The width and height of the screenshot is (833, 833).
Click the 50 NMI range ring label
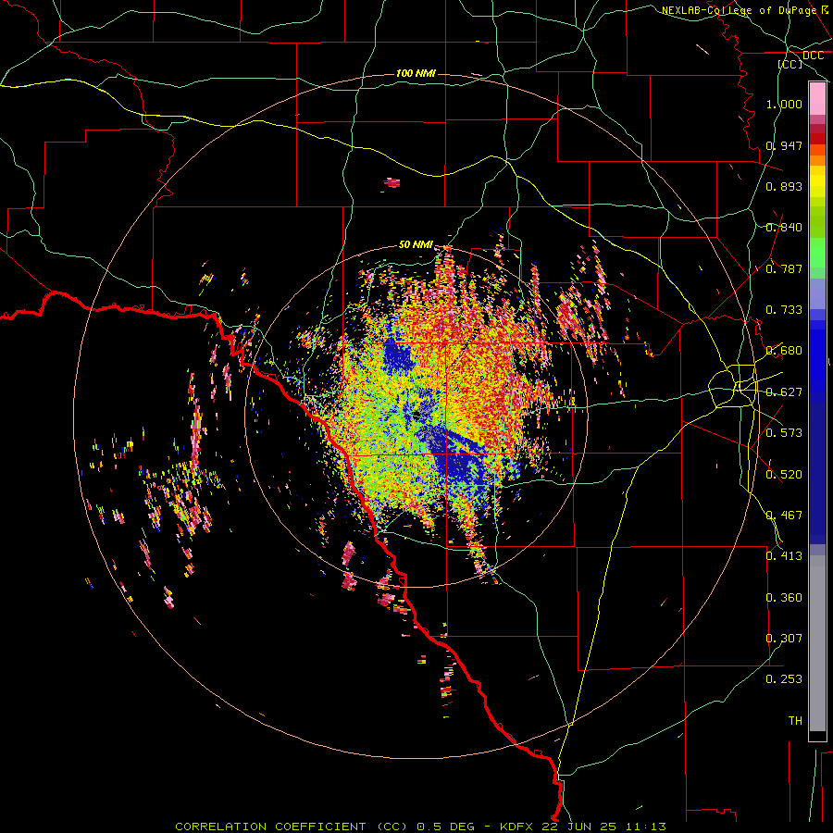click(416, 244)
